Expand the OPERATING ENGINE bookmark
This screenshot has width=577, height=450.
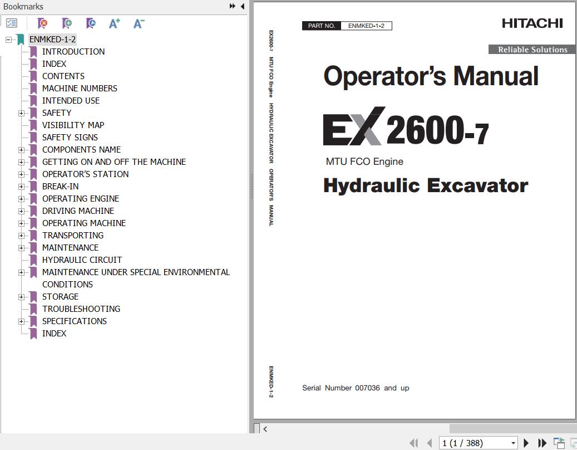(x=21, y=199)
